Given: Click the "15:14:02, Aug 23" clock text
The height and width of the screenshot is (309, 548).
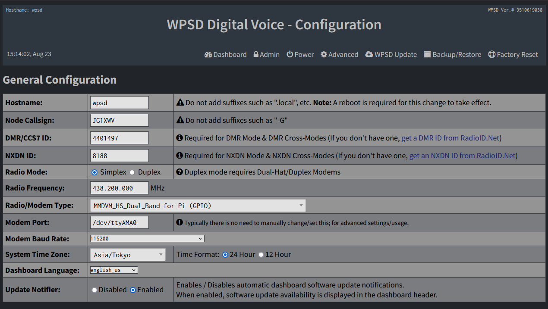Looking at the screenshot, I should point(29,54).
